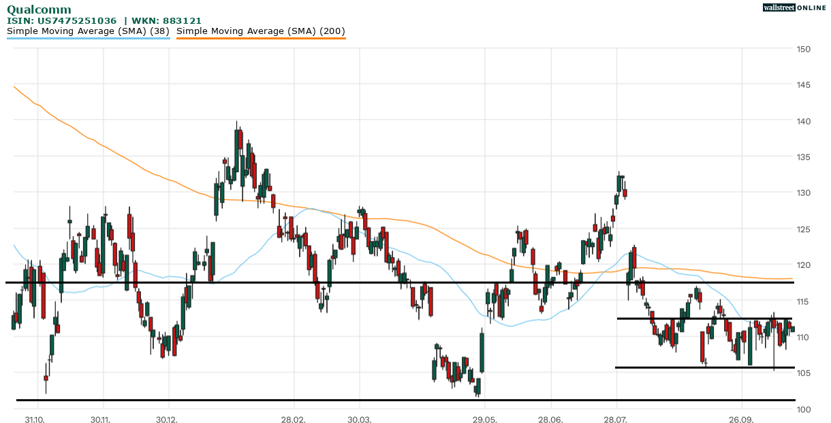The image size is (831, 423).
Task: Select the 30.12. date marker
Action: (x=167, y=418)
